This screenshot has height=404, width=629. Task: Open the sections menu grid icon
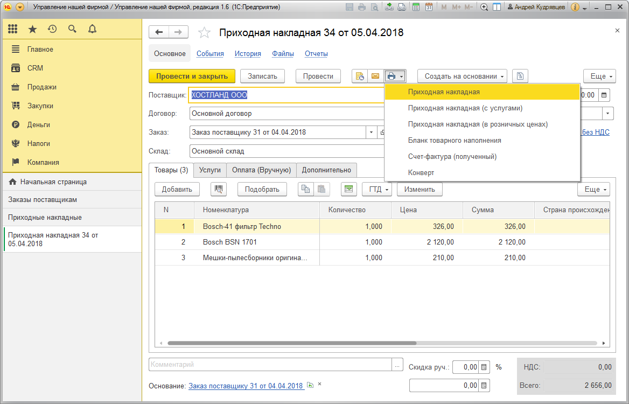coord(13,29)
